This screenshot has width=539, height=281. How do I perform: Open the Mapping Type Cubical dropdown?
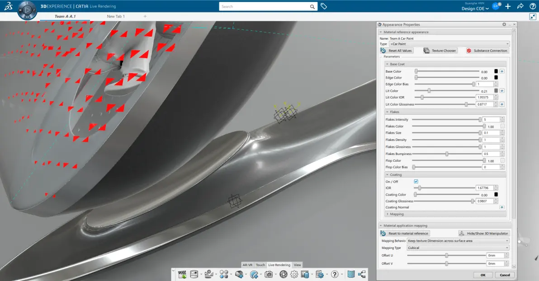pos(458,248)
